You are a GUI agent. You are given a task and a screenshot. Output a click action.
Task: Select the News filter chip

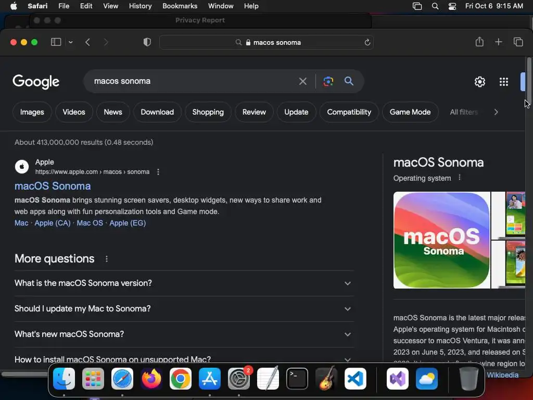click(x=113, y=112)
